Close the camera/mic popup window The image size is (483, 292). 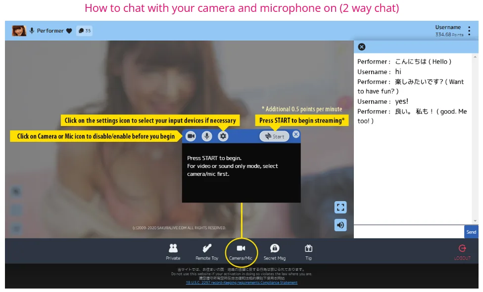[x=296, y=134]
